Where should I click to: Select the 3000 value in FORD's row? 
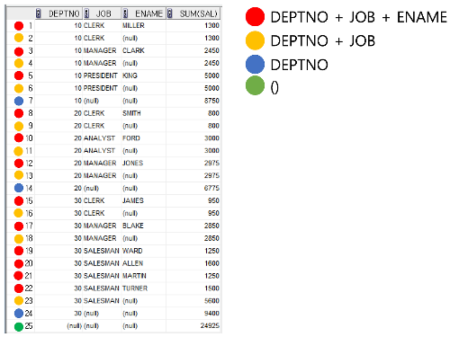coord(211,138)
